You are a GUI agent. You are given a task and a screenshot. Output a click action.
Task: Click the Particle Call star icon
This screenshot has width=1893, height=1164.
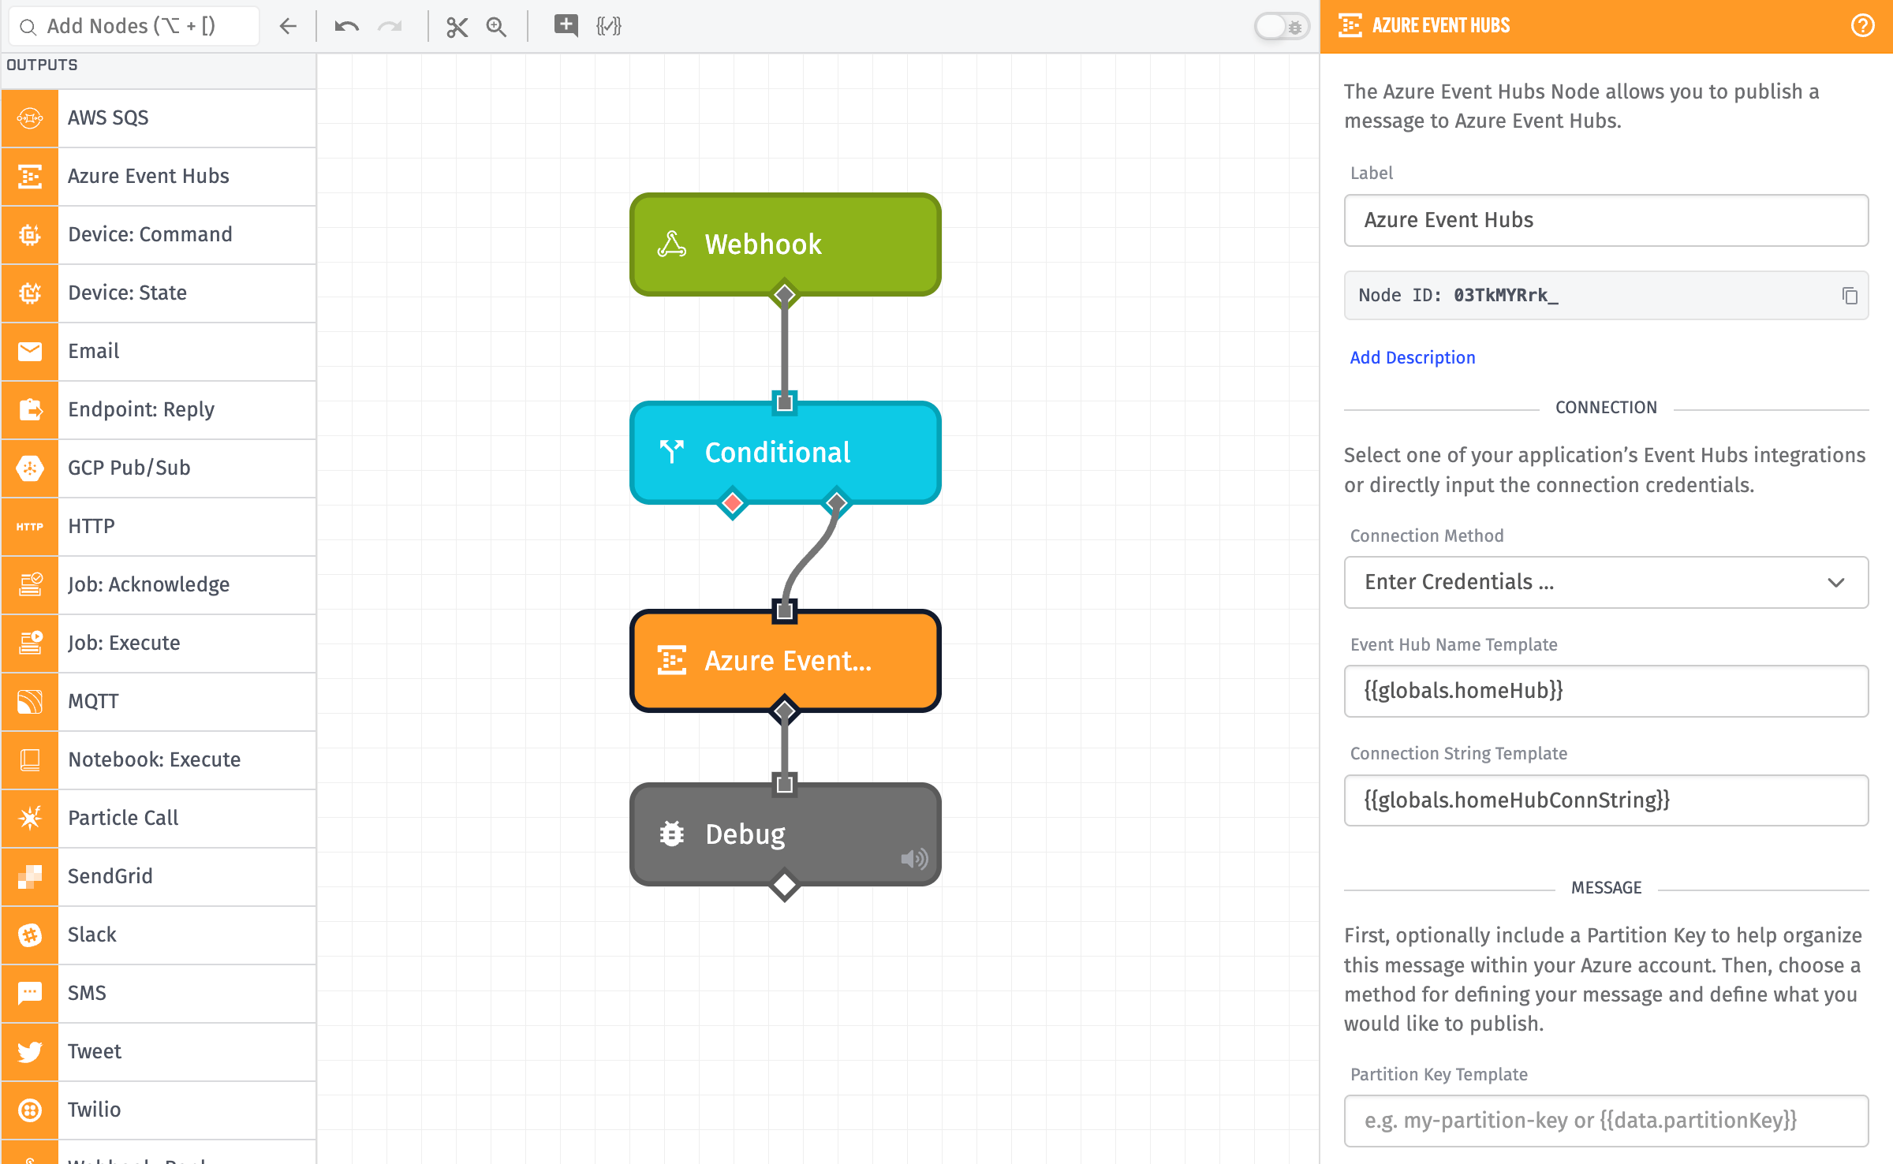click(x=30, y=819)
